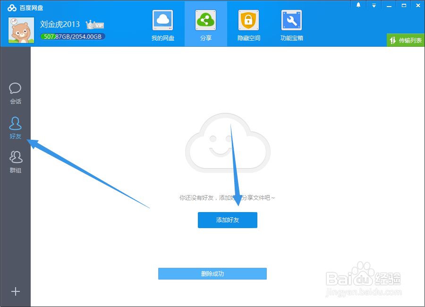Click the username 刘金虎2013
Image resolution: width=425 pixels, height=307 pixels.
(x=60, y=25)
